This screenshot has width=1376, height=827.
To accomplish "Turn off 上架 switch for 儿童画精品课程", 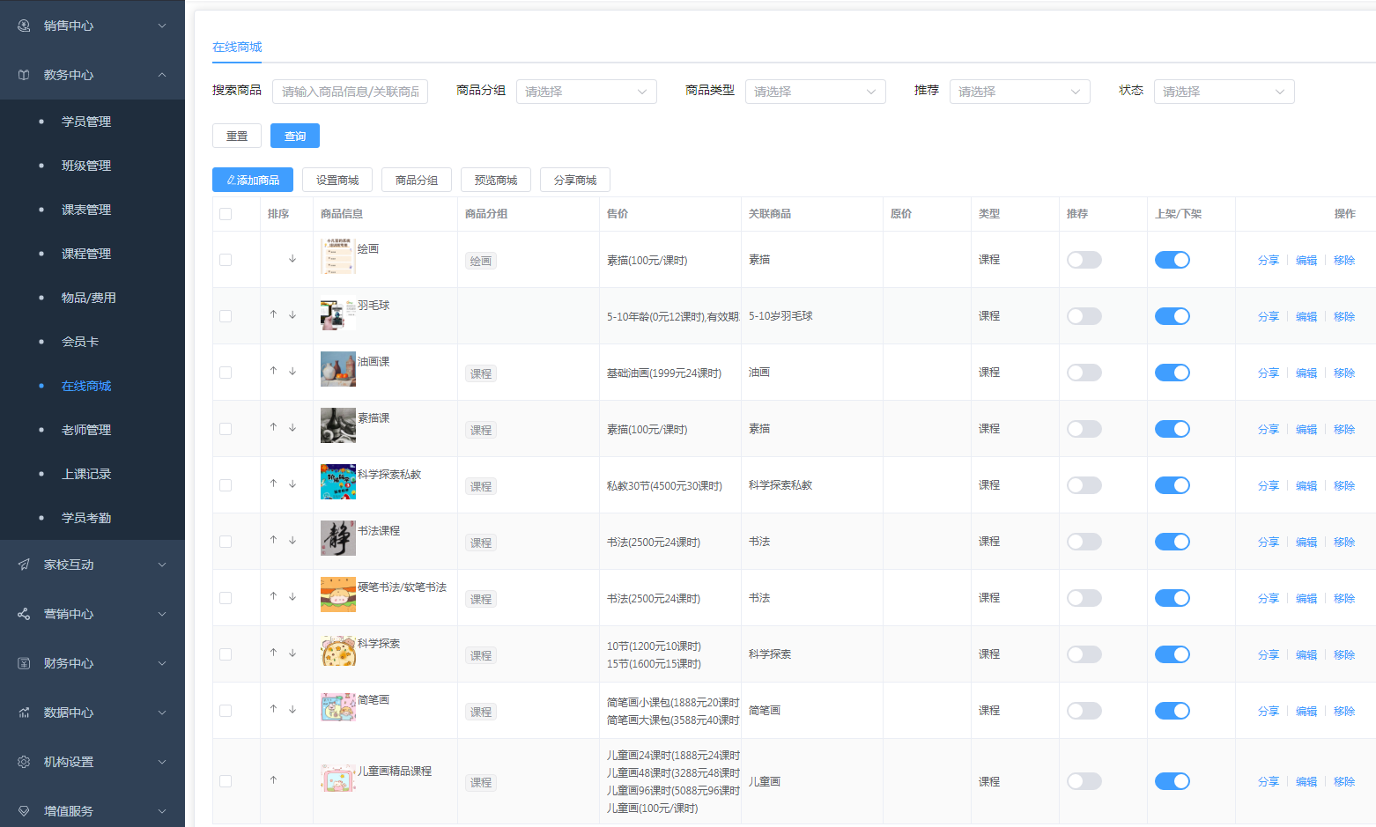I will pyautogui.click(x=1173, y=781).
